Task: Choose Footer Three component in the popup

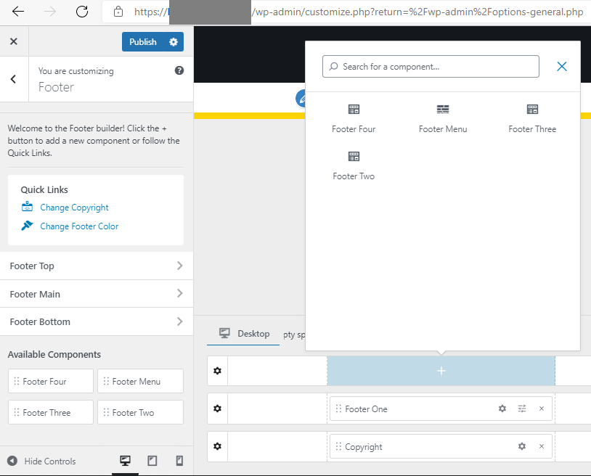Action: pyautogui.click(x=532, y=110)
